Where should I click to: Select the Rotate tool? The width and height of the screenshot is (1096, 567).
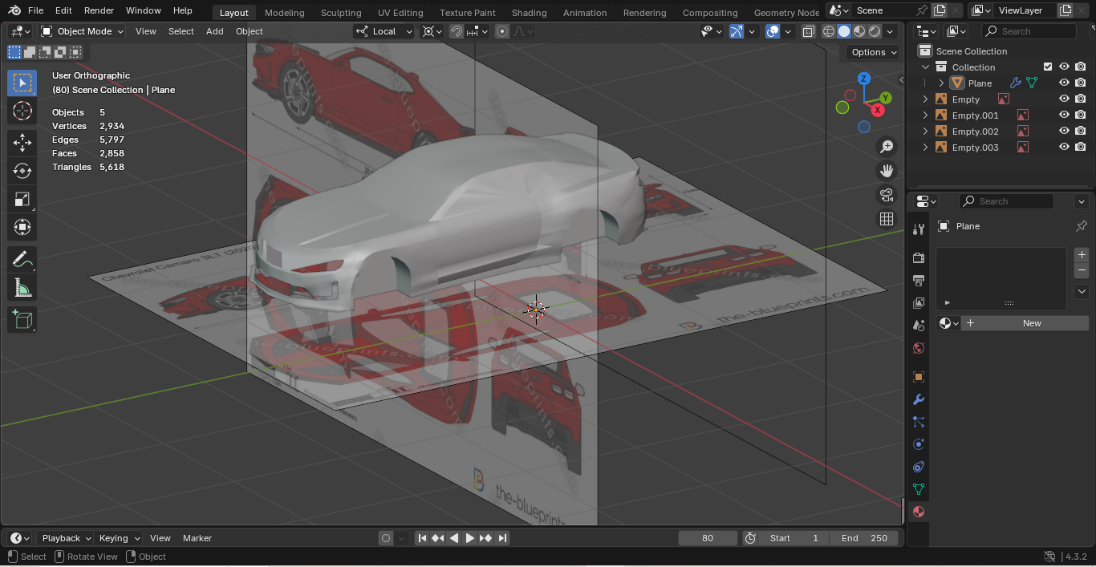click(x=22, y=171)
